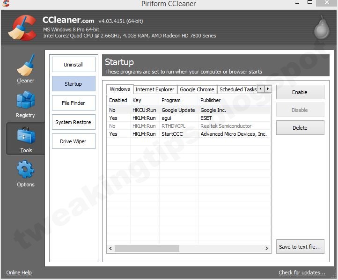Switch to the Internet Explorer tab
The image size is (338, 280).
(155, 89)
